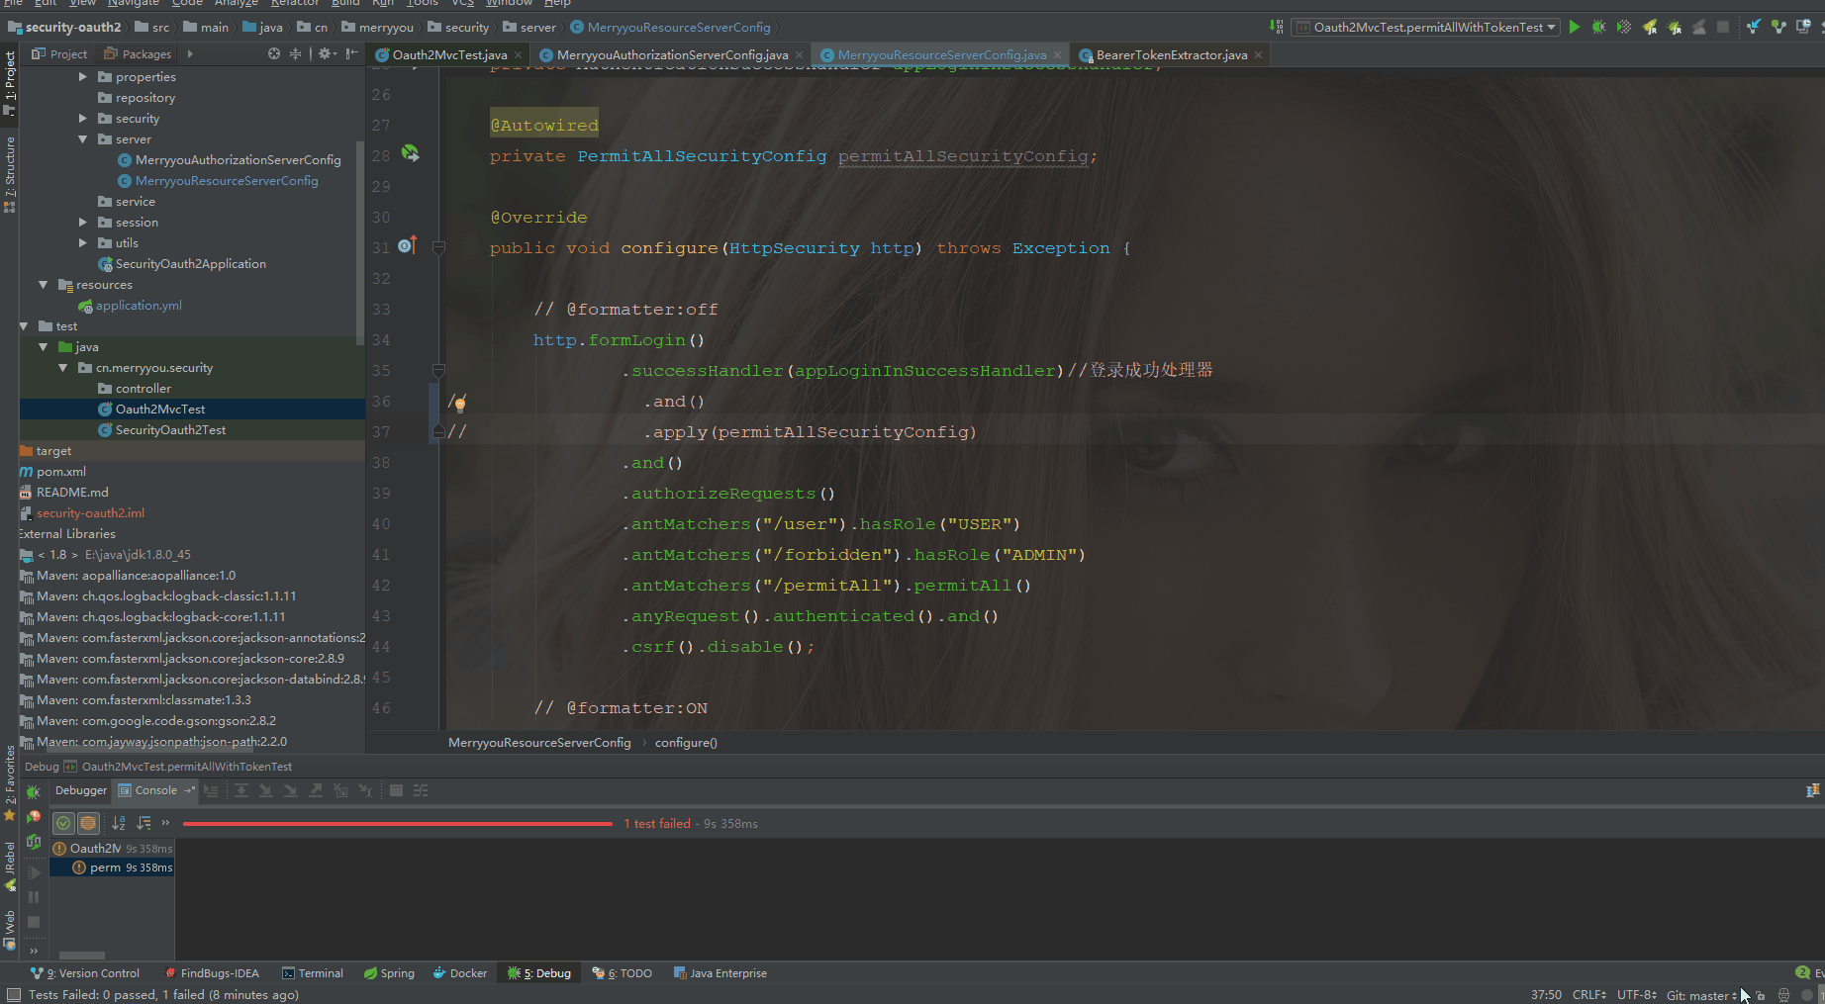Collapse the server package node

pos(82,138)
